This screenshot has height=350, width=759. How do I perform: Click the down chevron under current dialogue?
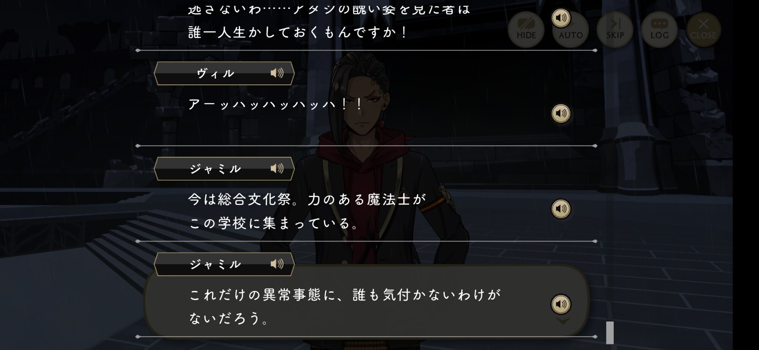[563, 322]
